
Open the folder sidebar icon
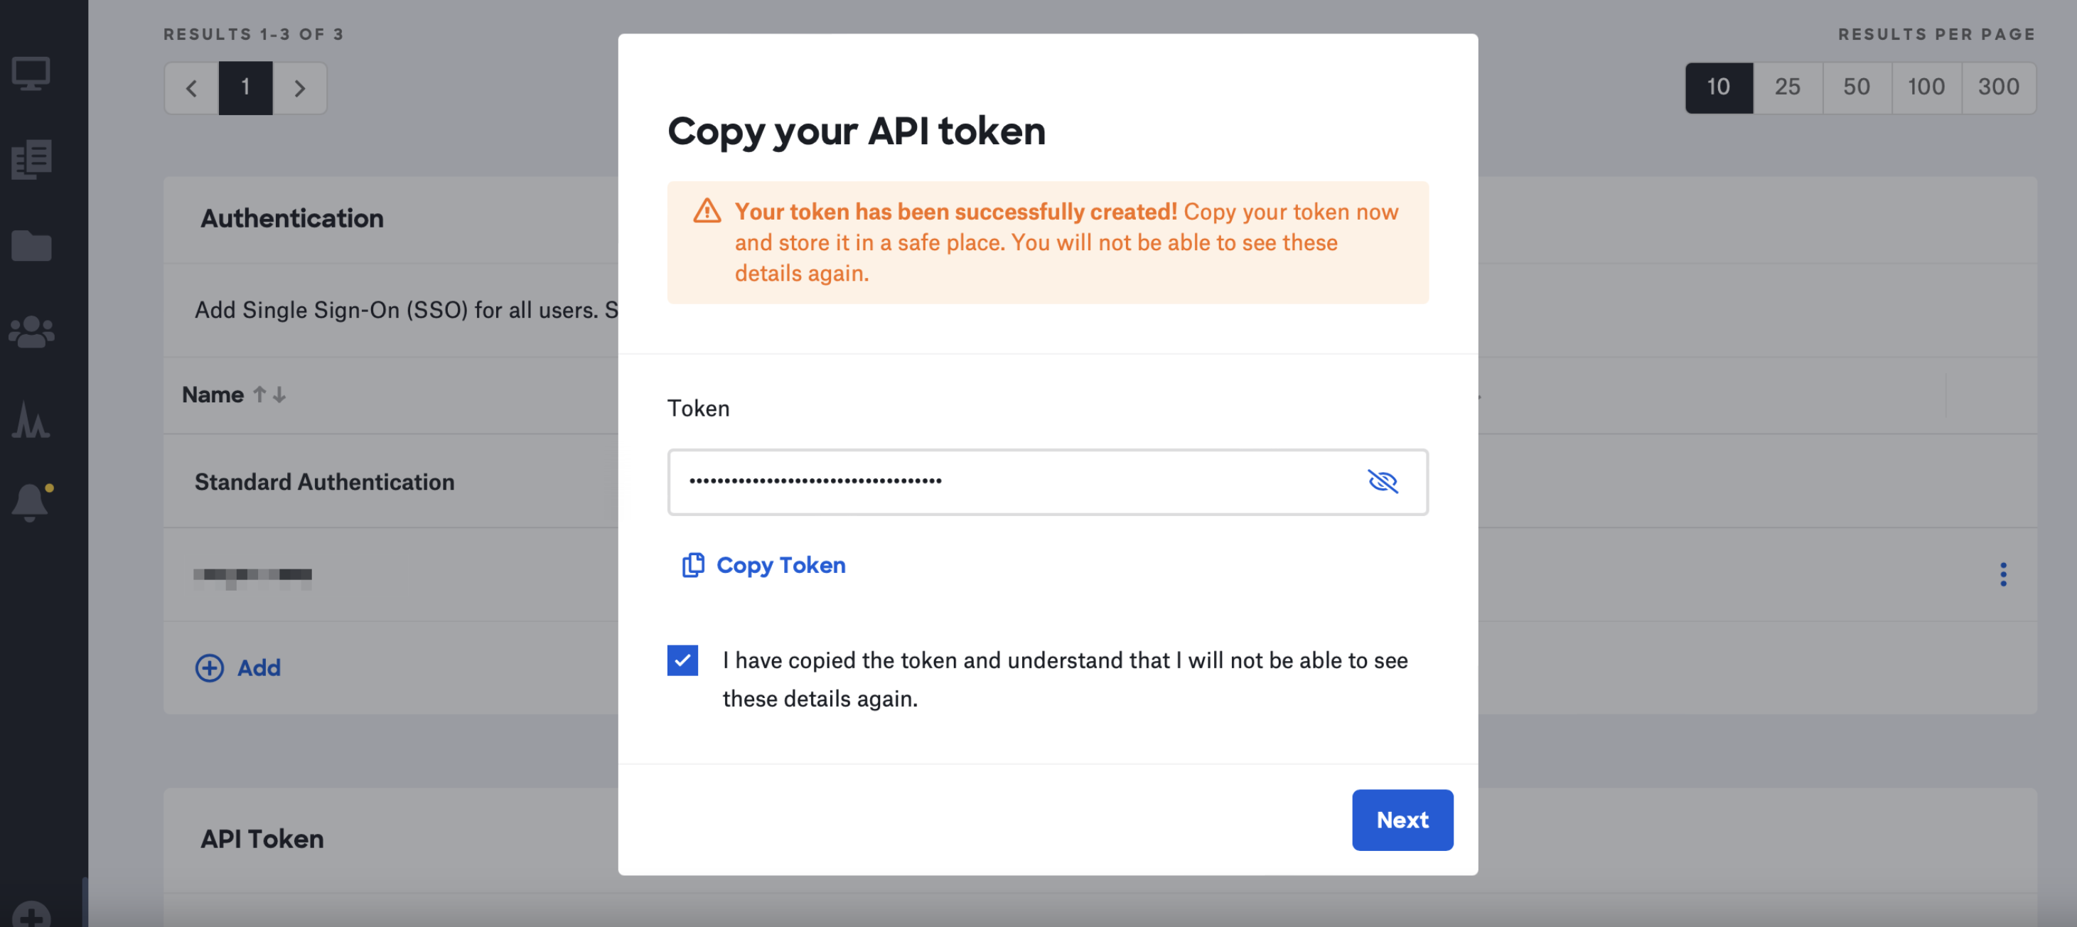(x=31, y=245)
